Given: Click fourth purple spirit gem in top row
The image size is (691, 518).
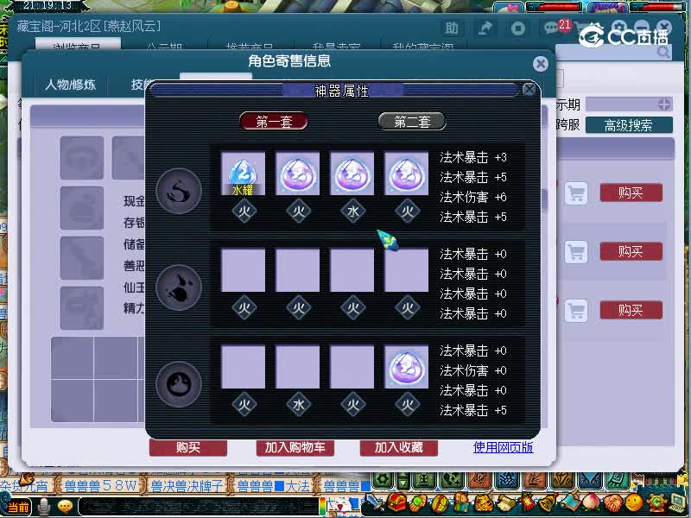Looking at the screenshot, I should coord(406,174).
